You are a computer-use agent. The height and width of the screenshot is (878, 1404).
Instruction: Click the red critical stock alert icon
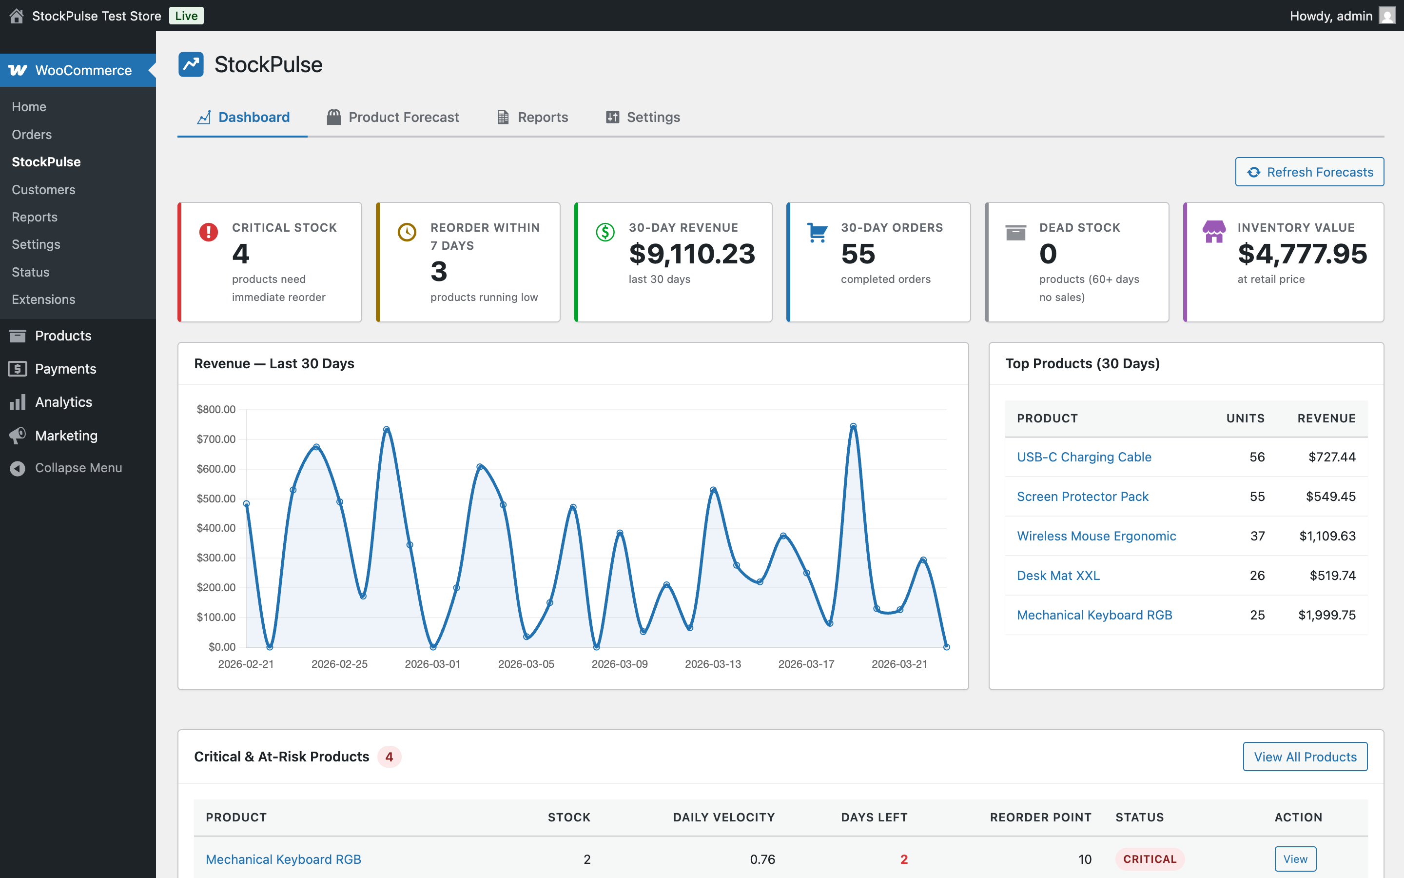tap(208, 232)
